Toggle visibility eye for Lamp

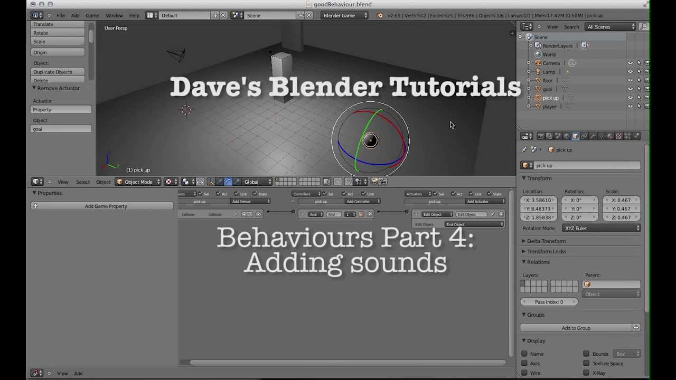click(630, 72)
